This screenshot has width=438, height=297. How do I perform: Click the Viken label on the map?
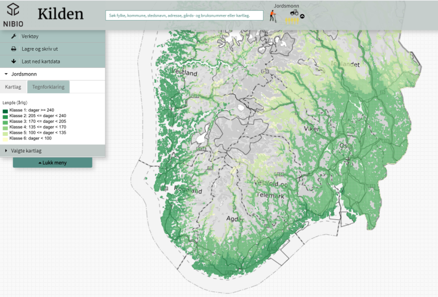point(312,129)
